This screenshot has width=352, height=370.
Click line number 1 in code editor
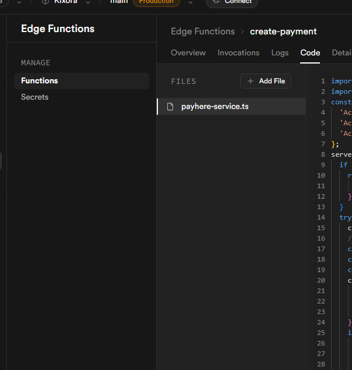pos(323,81)
